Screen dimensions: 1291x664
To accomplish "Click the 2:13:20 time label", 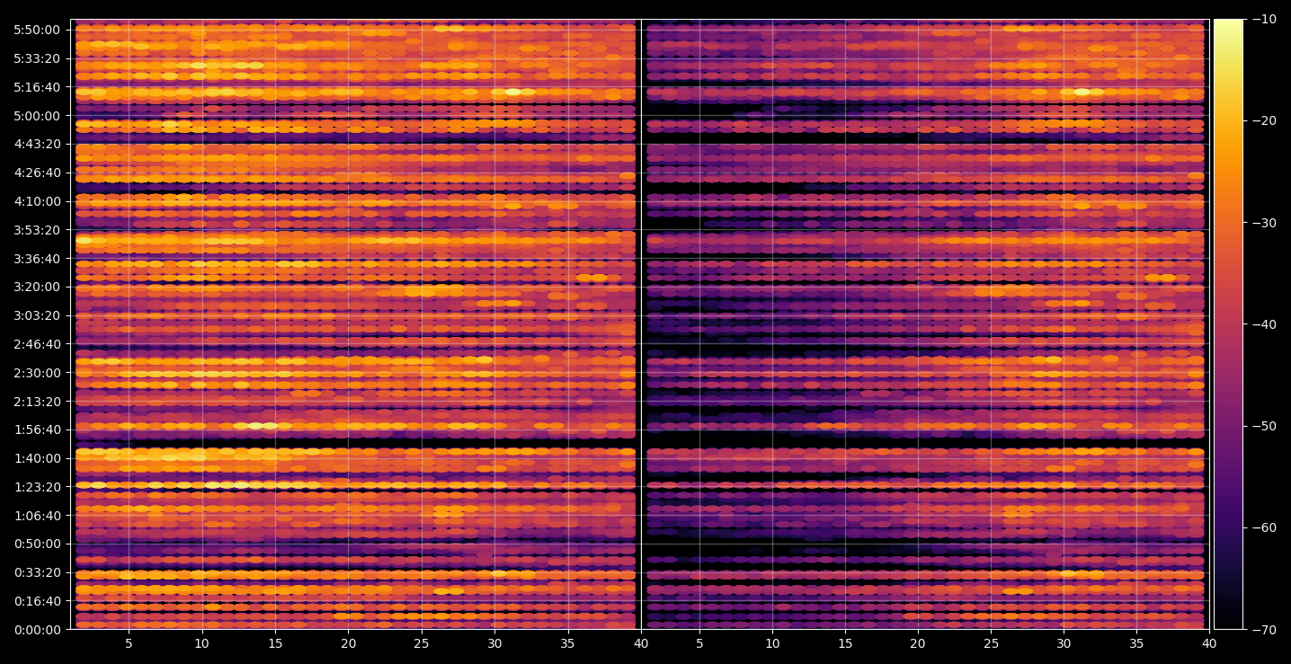I will pos(37,401).
